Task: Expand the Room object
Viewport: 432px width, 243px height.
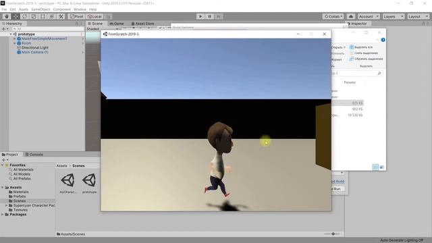Action: click(15, 43)
